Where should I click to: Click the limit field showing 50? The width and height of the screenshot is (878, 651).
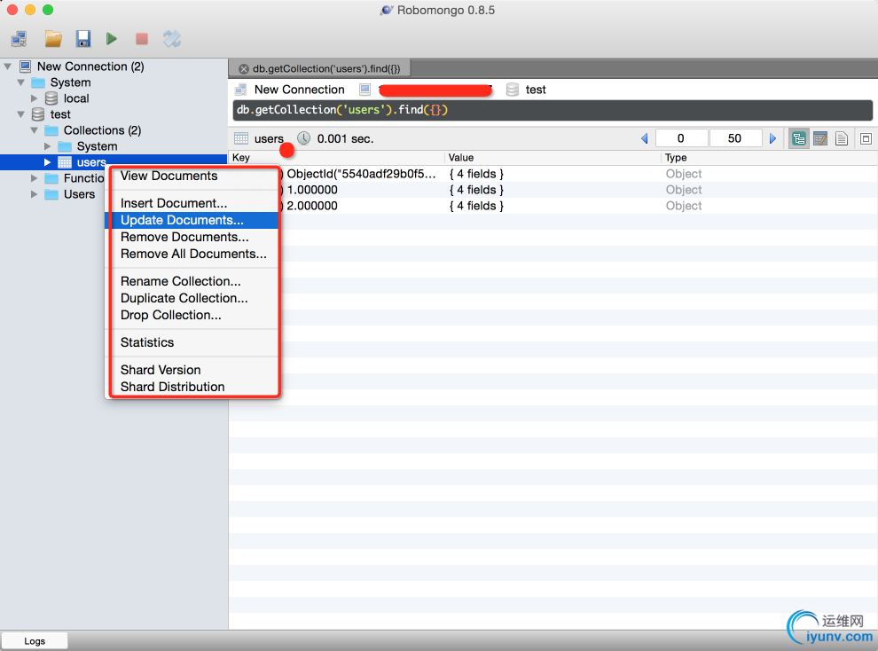tap(734, 138)
